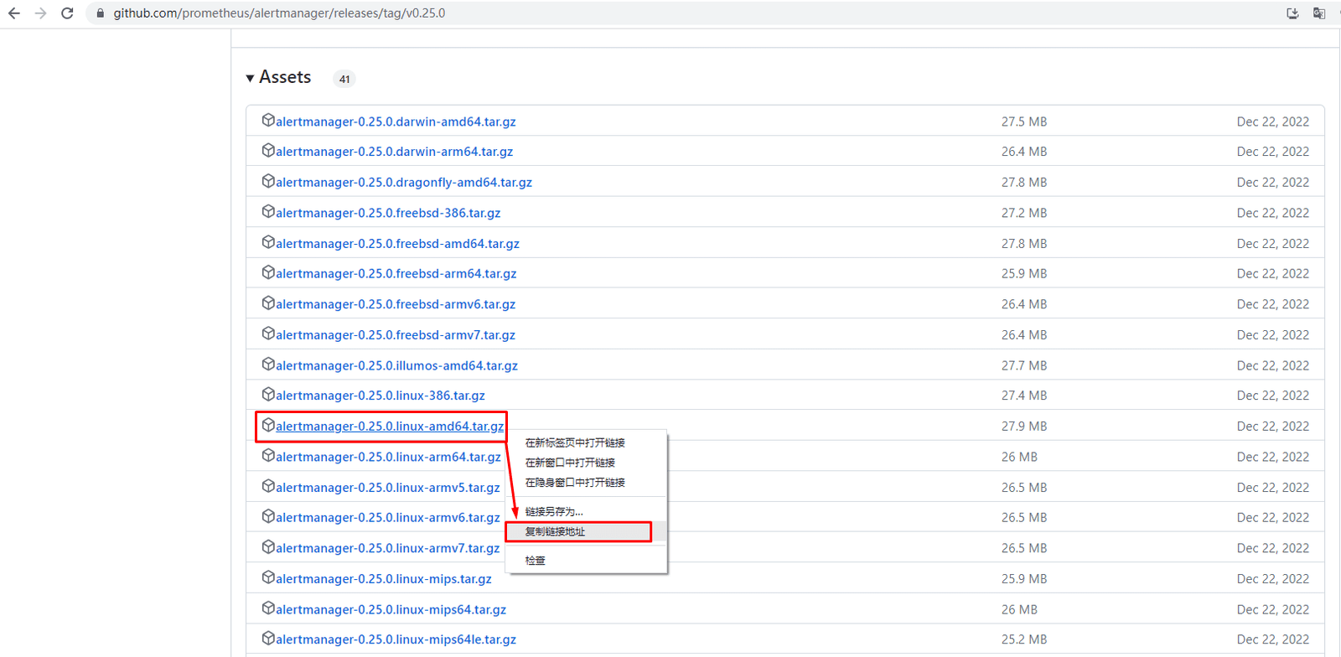Viewport: 1341px width, 657px height.
Task: View site security lock info
Action: (101, 13)
